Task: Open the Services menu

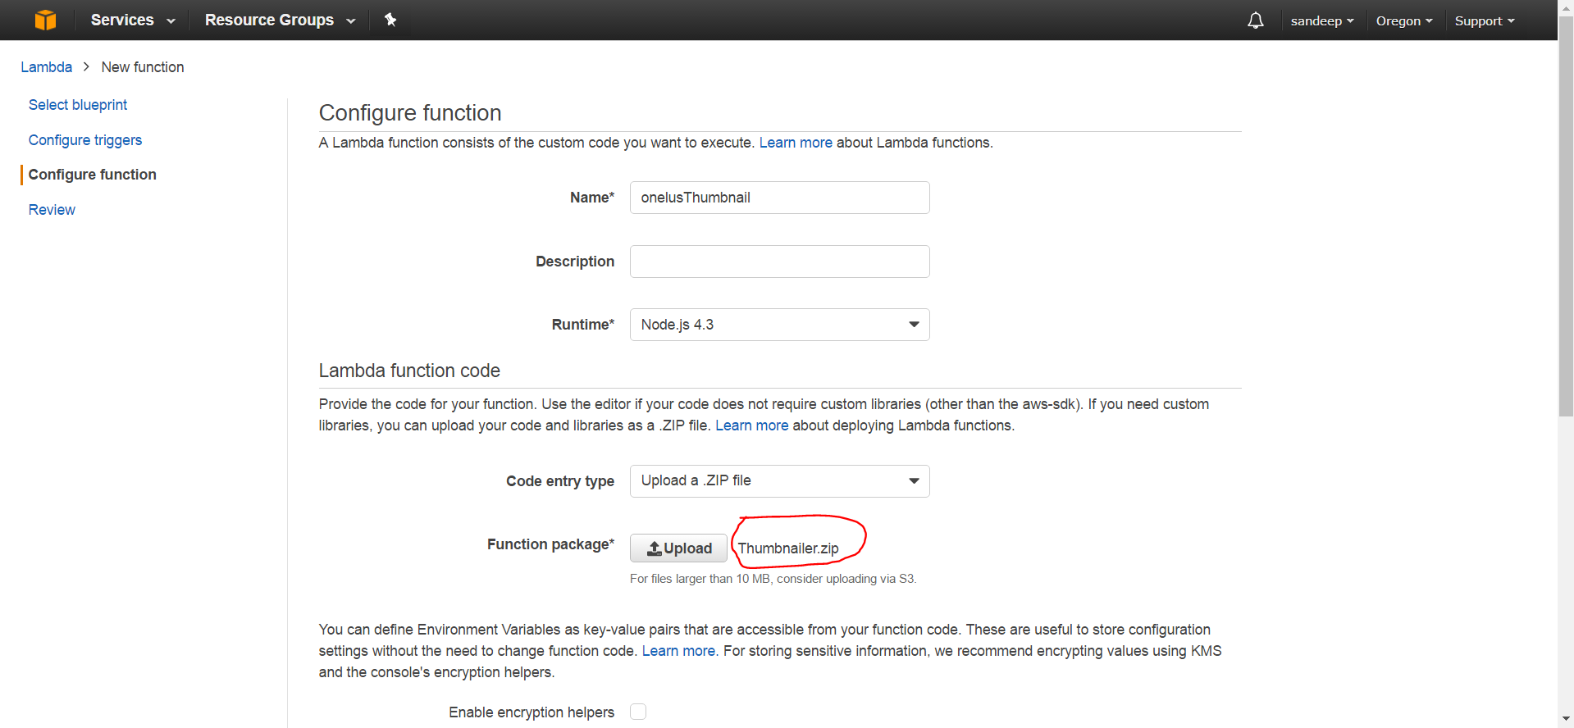Action: coord(133,20)
